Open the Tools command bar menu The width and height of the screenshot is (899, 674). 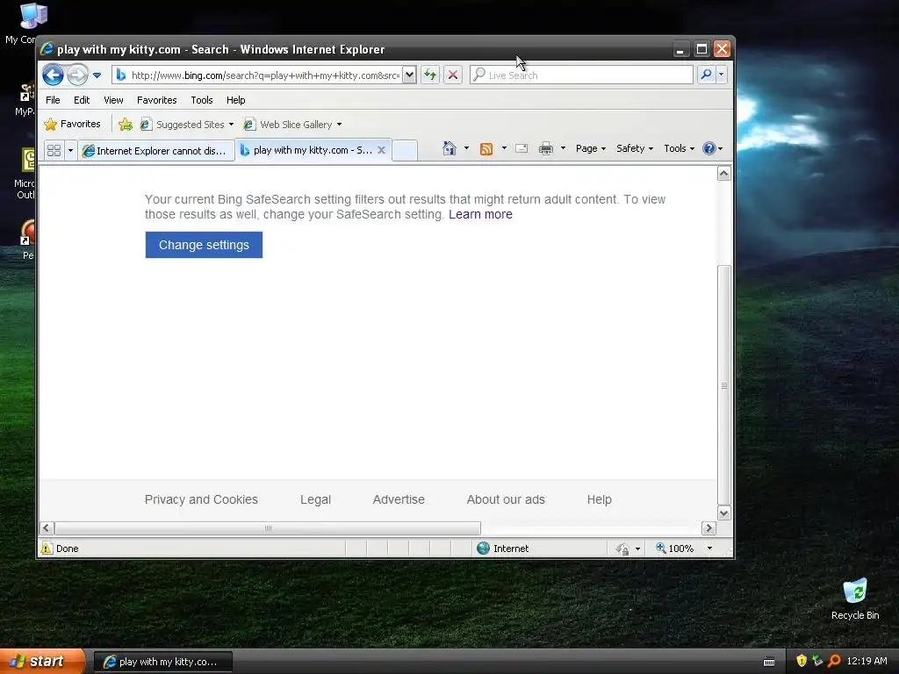tap(679, 148)
